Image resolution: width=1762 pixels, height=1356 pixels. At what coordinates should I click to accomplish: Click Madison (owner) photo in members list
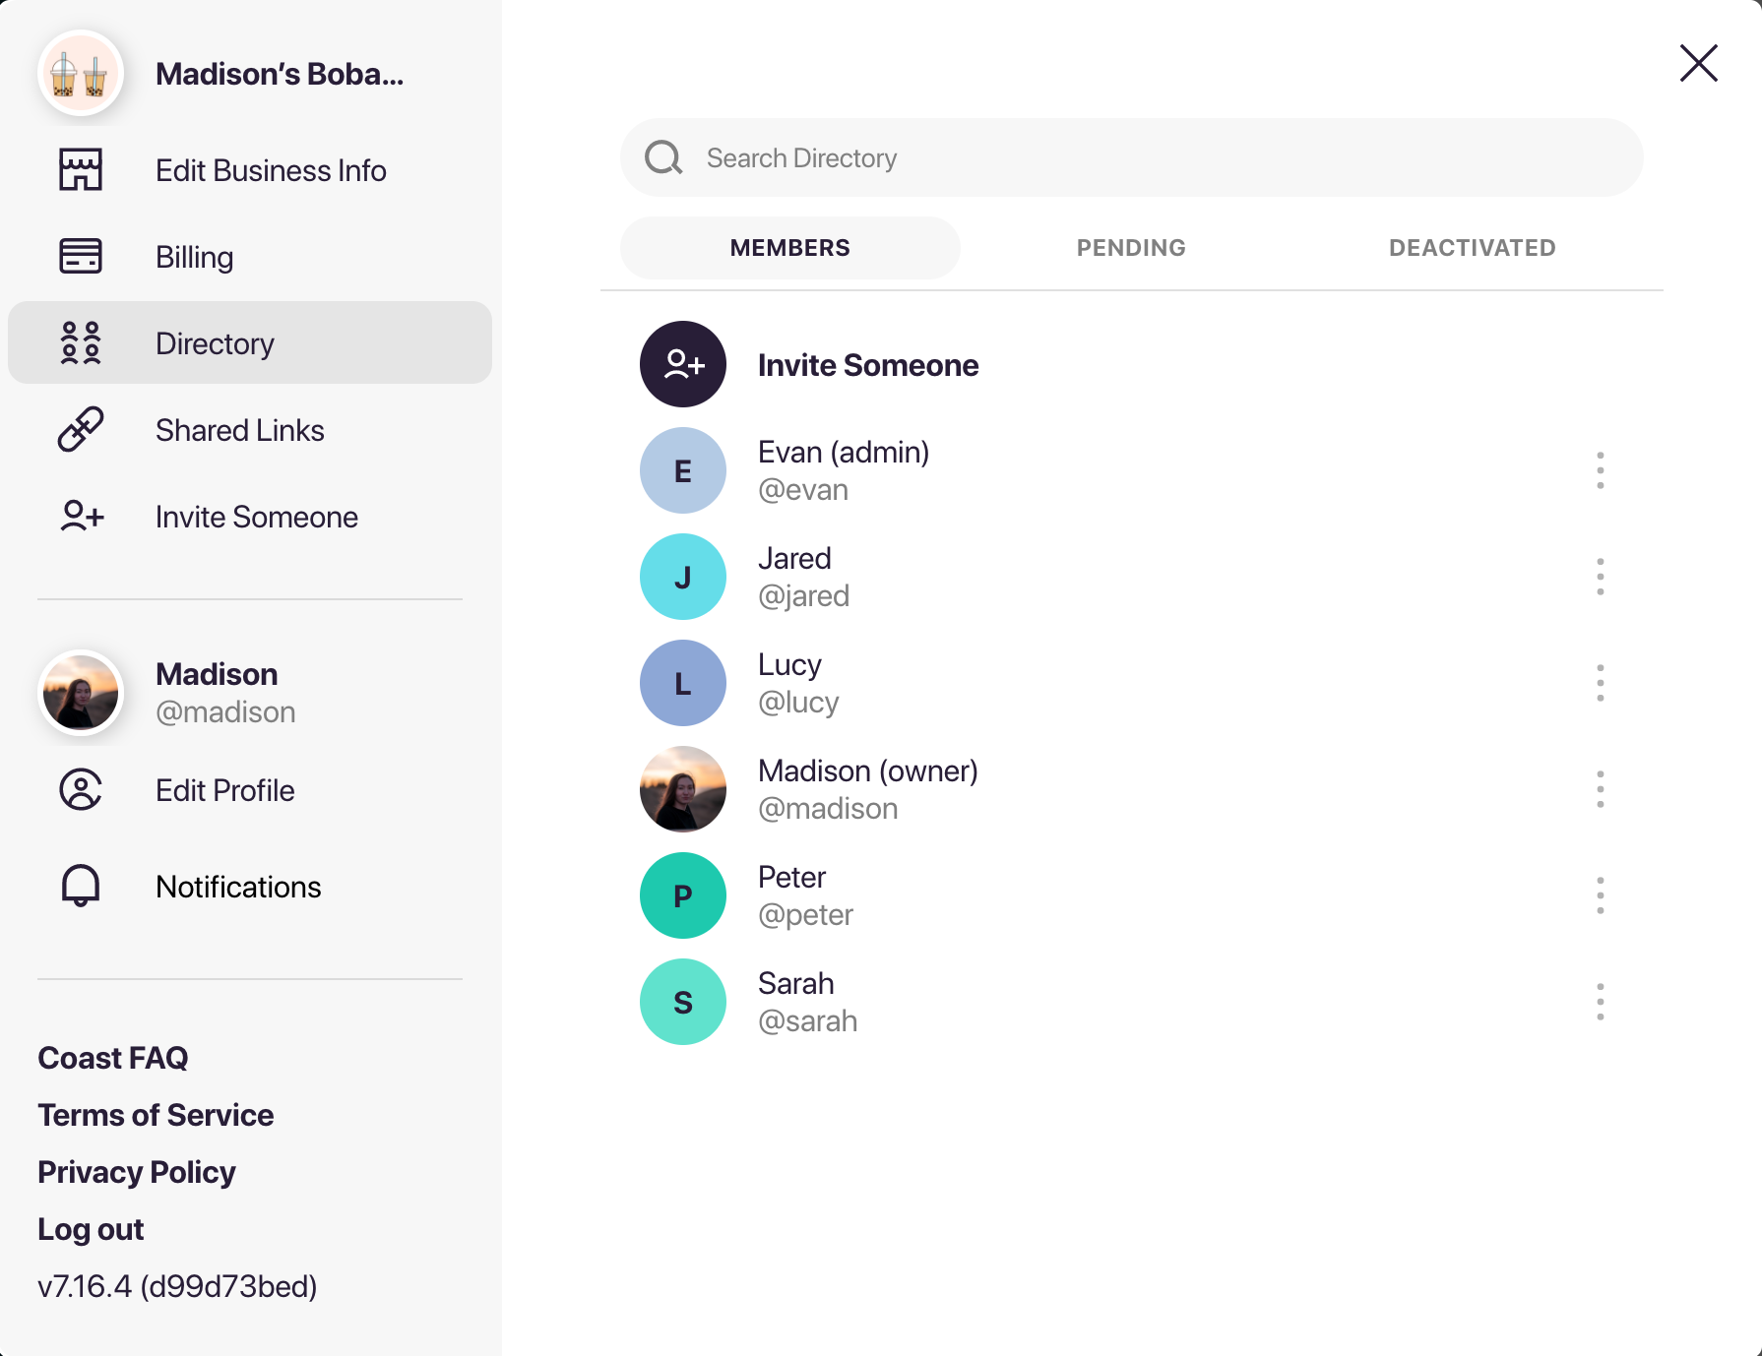tap(683, 789)
